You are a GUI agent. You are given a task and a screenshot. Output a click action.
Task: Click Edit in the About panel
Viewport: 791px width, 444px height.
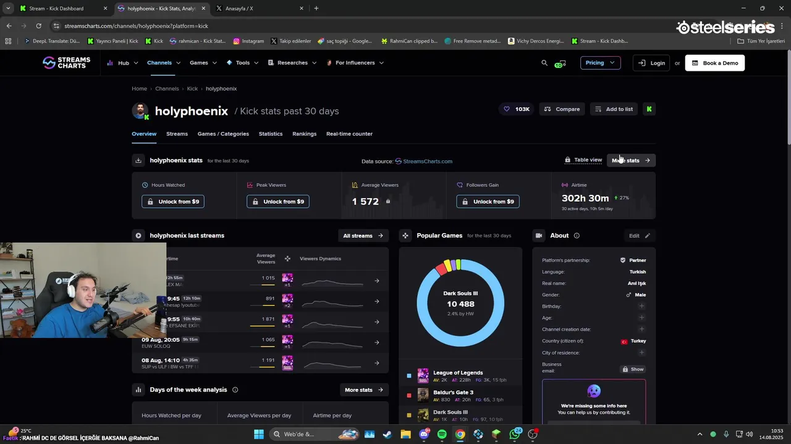(639, 236)
